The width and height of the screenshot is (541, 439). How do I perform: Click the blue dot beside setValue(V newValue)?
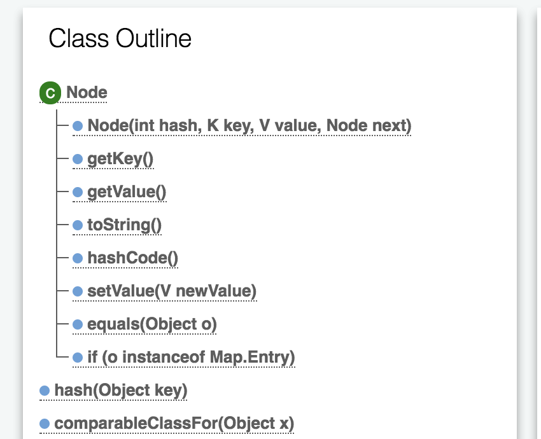click(x=78, y=291)
